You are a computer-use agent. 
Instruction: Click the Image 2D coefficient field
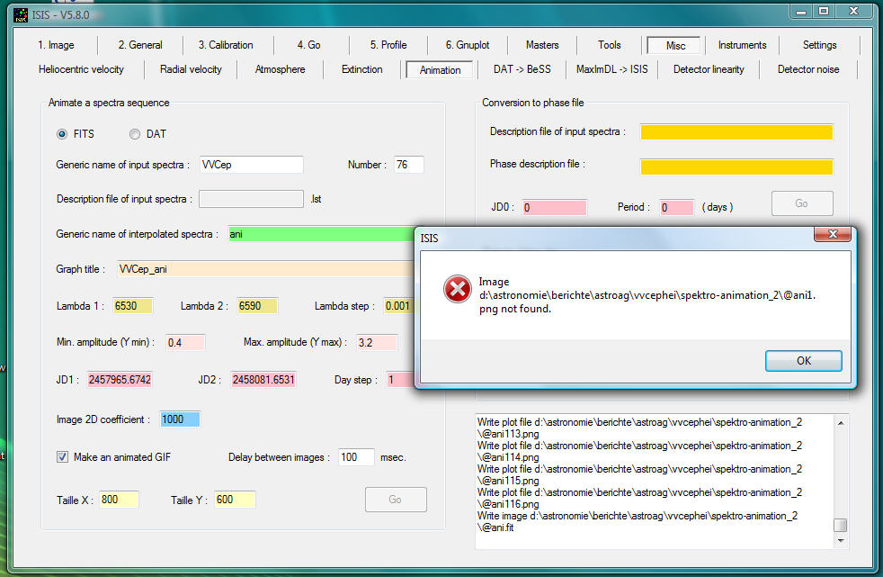(x=180, y=419)
